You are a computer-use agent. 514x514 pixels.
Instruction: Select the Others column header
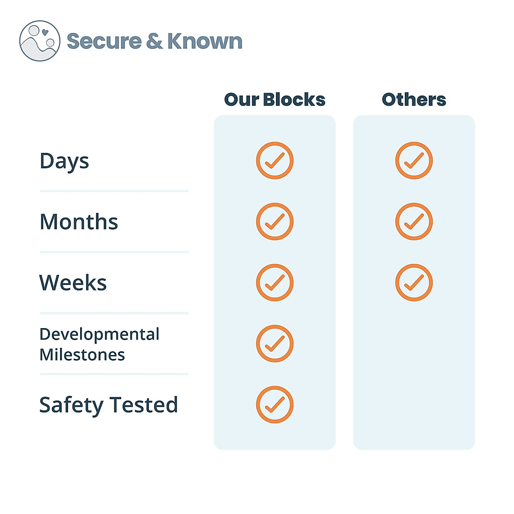(414, 99)
